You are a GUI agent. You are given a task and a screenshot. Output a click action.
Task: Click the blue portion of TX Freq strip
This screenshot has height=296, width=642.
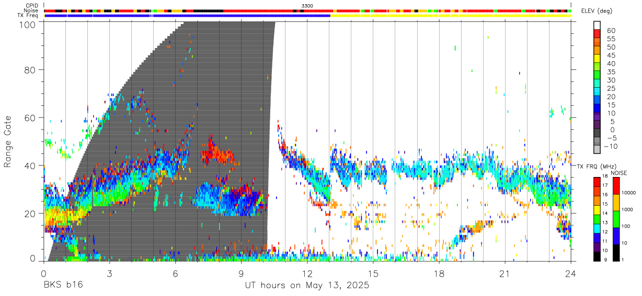tap(187, 16)
